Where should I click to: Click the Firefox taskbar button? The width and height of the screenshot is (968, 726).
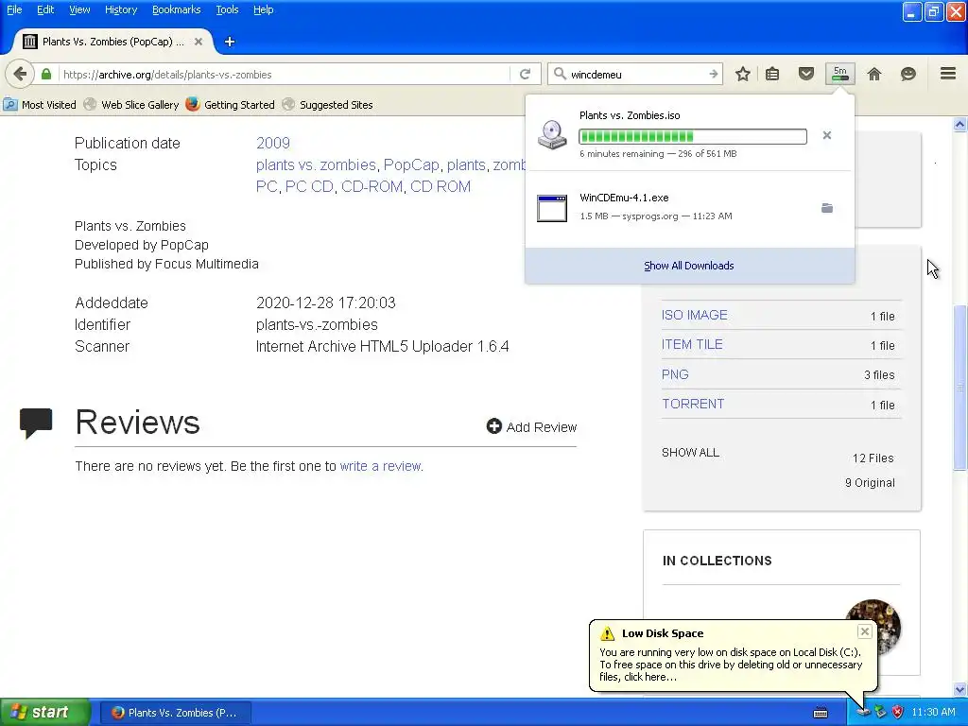(x=175, y=713)
